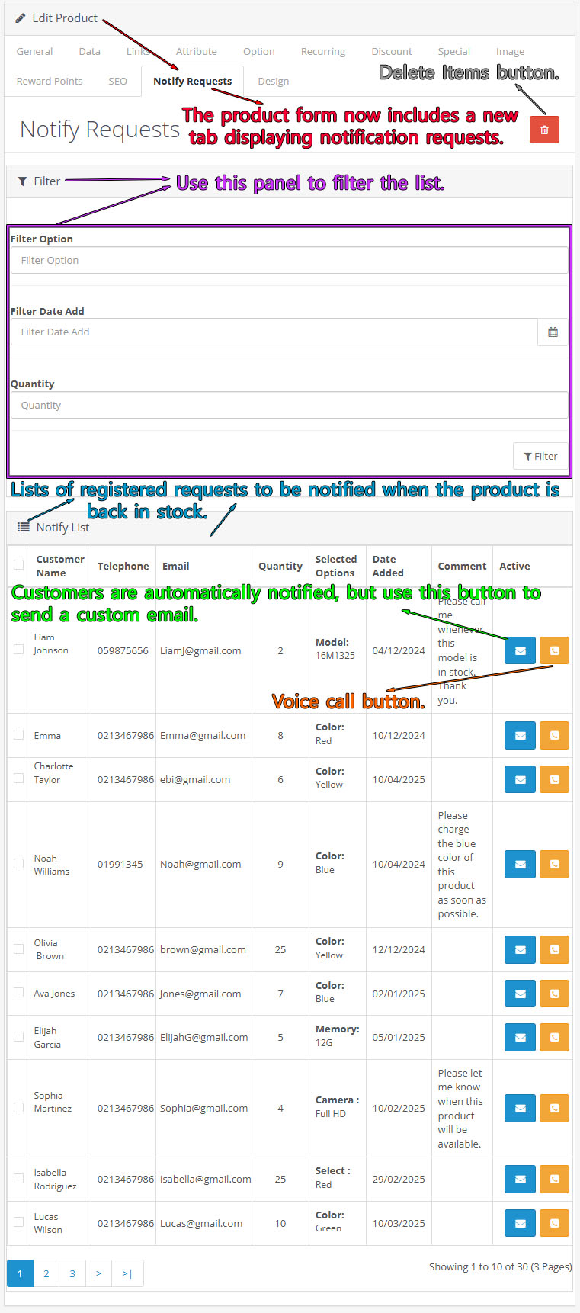Viewport: 580px width, 1313px height.
Task: Open the calendar picker for Filter Date Add
Action: point(553,332)
